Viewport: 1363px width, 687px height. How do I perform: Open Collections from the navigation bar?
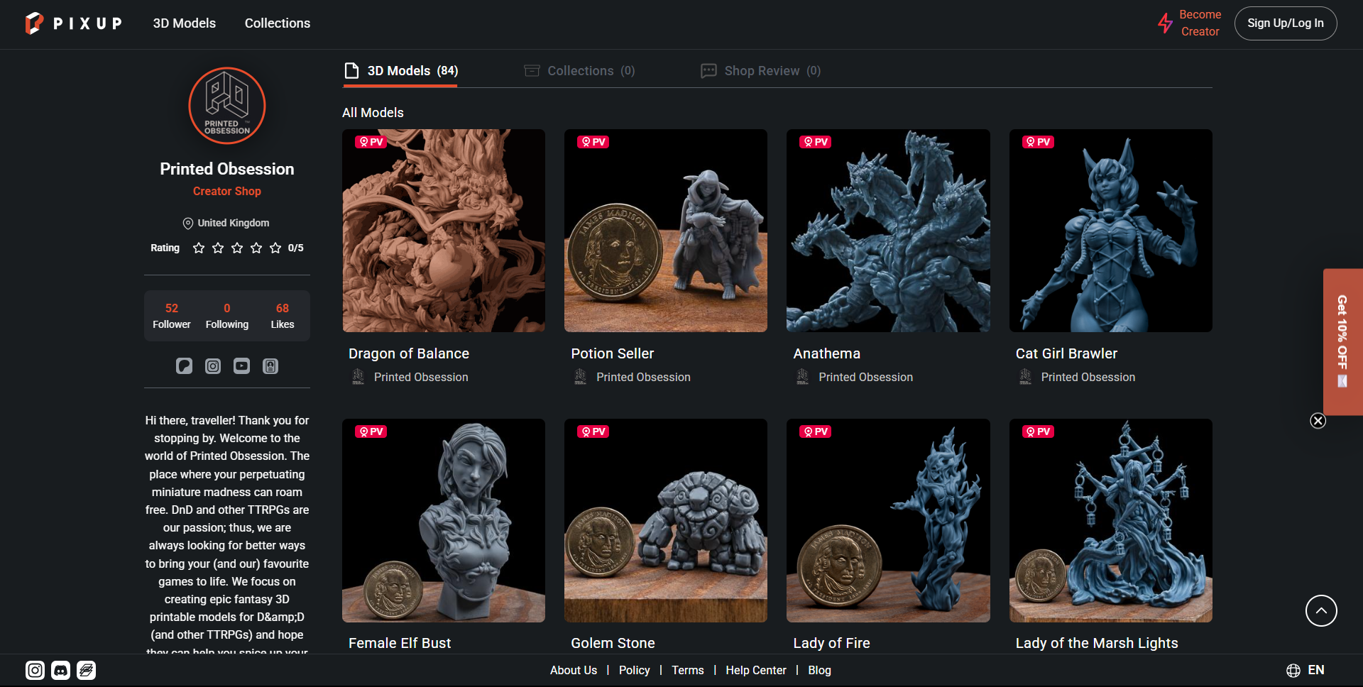[277, 23]
